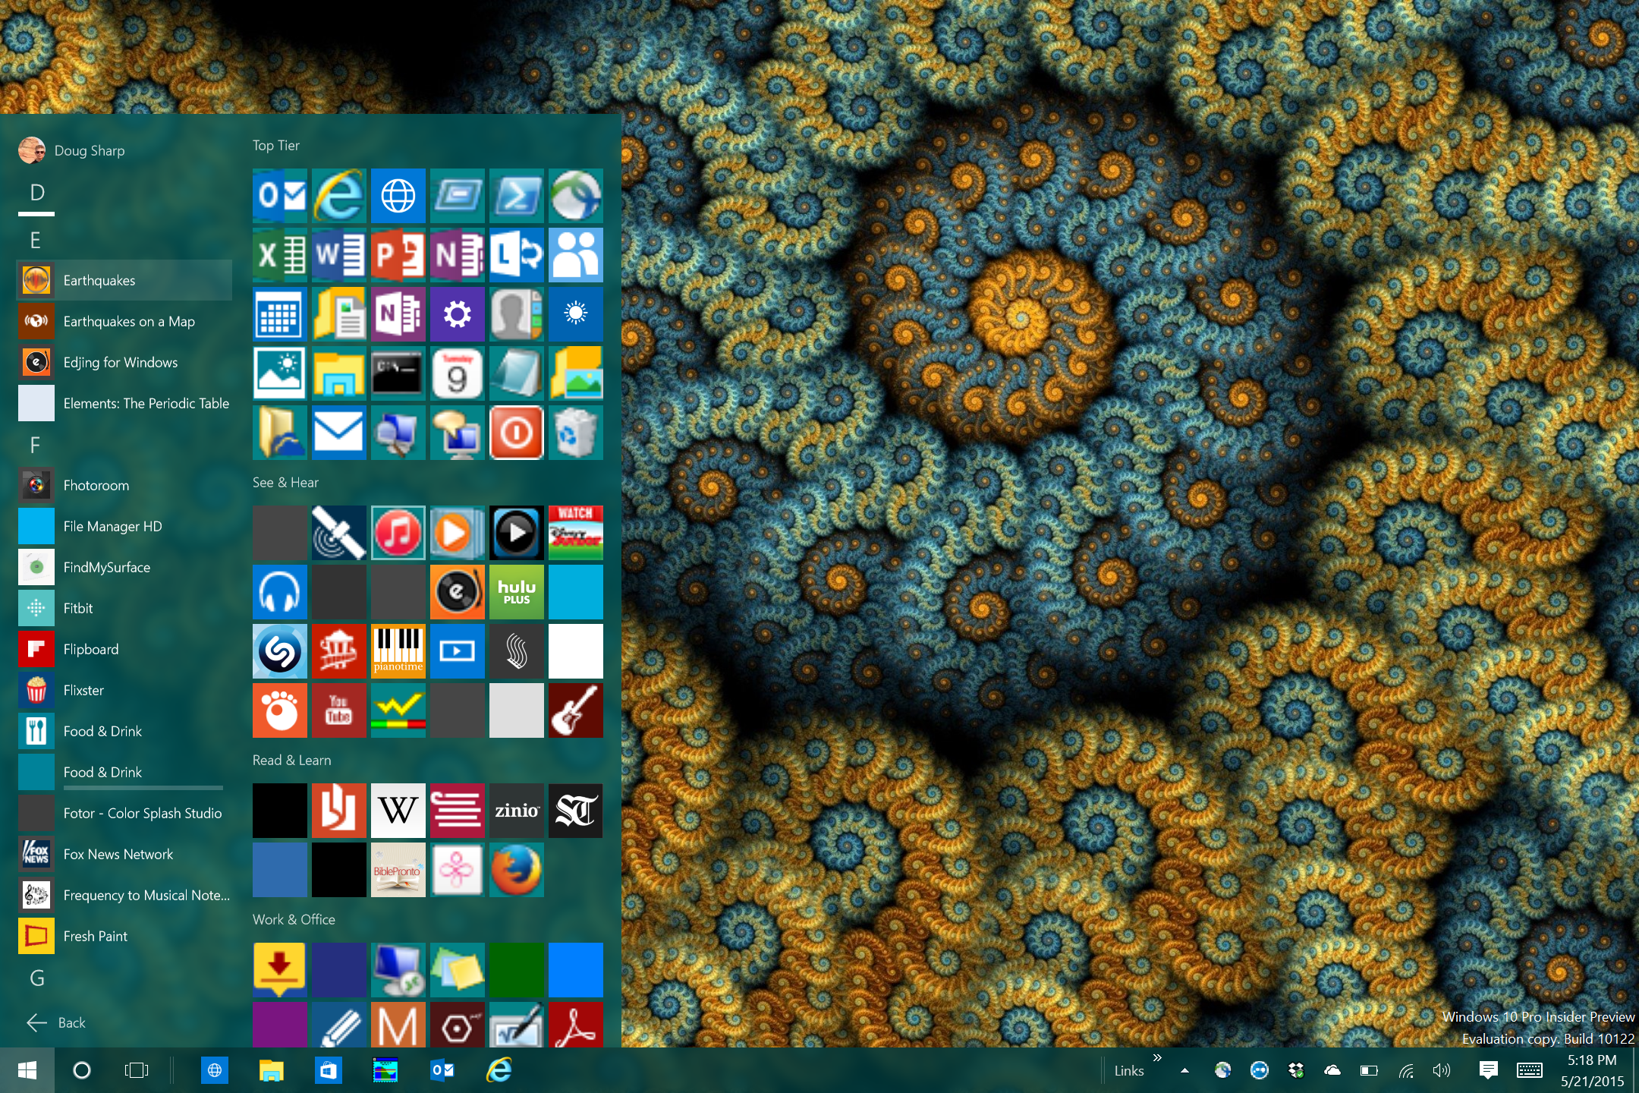Launch Fitbit from the list
Screen dimensions: 1639x1093
point(124,608)
